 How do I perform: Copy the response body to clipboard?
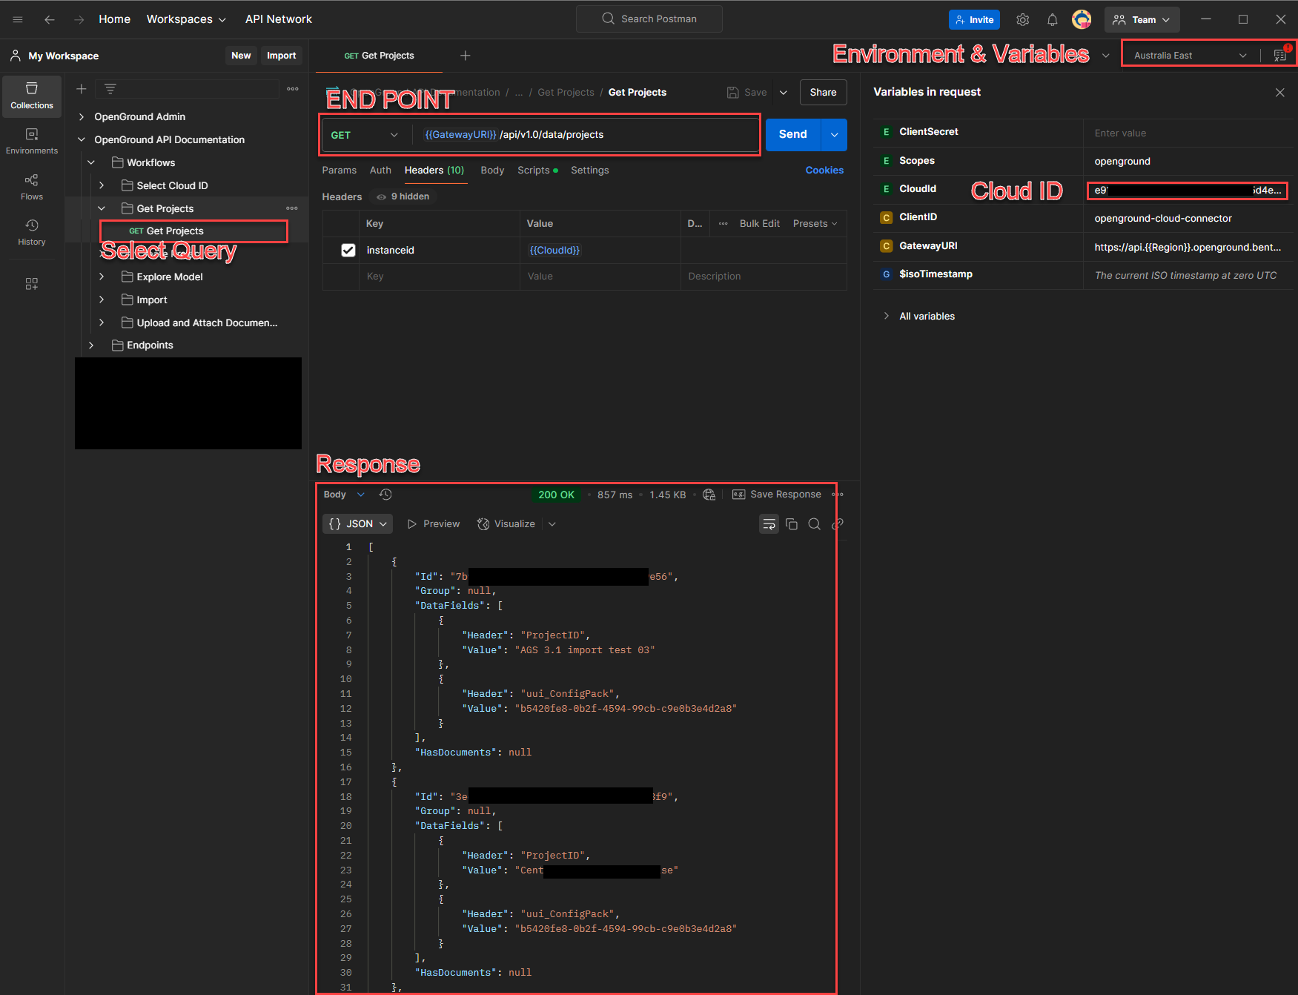pos(792,524)
